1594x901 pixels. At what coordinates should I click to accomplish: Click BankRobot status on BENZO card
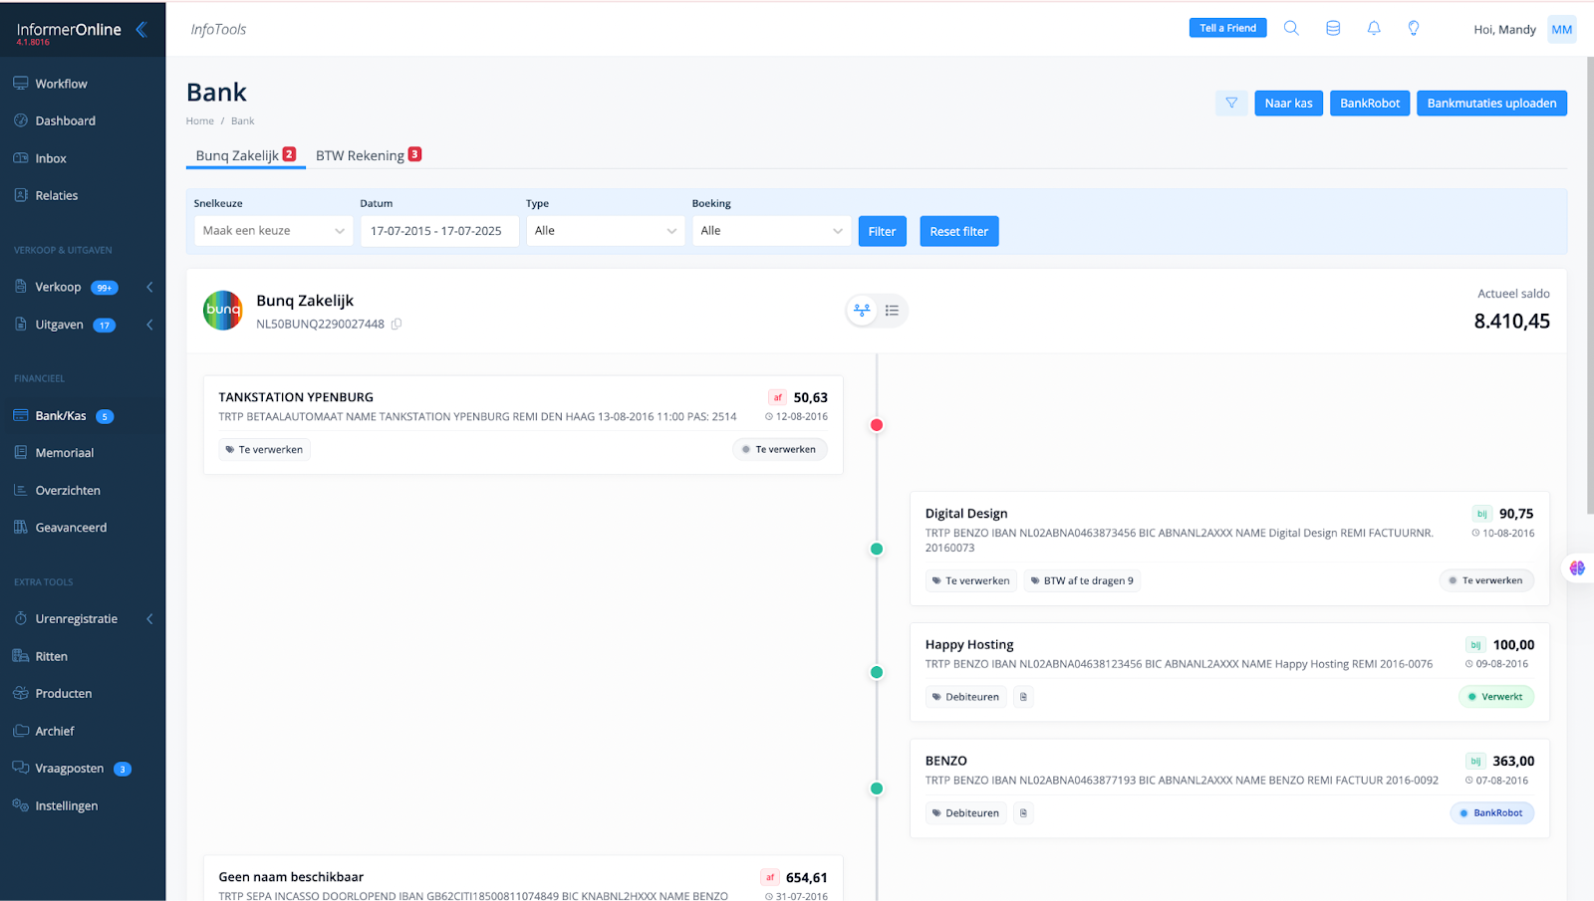1491,813
